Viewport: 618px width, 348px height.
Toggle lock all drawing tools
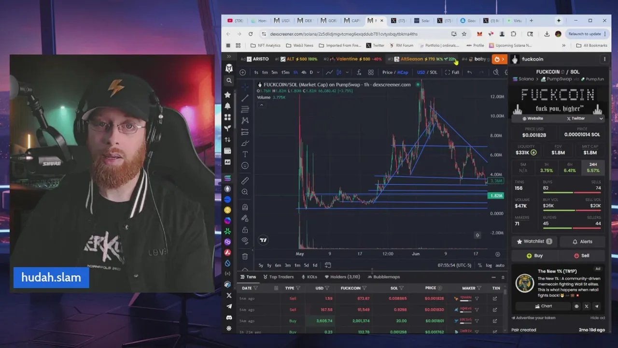[x=245, y=230]
